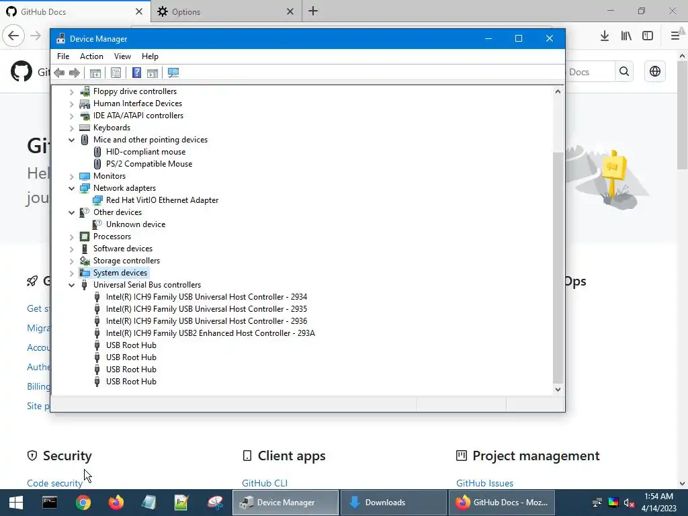Viewport: 688px width, 516px height.
Task: Click the GitHub Octocat logo on the page
Action: (21, 71)
